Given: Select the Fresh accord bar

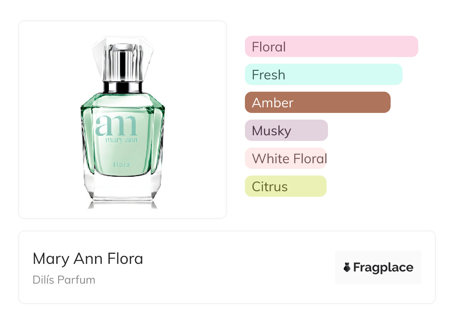Looking at the screenshot, I should 324,75.
